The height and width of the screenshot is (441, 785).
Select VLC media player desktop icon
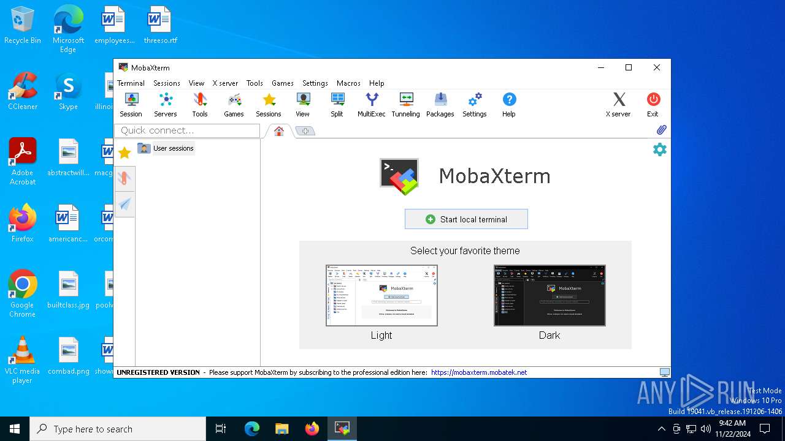click(23, 360)
